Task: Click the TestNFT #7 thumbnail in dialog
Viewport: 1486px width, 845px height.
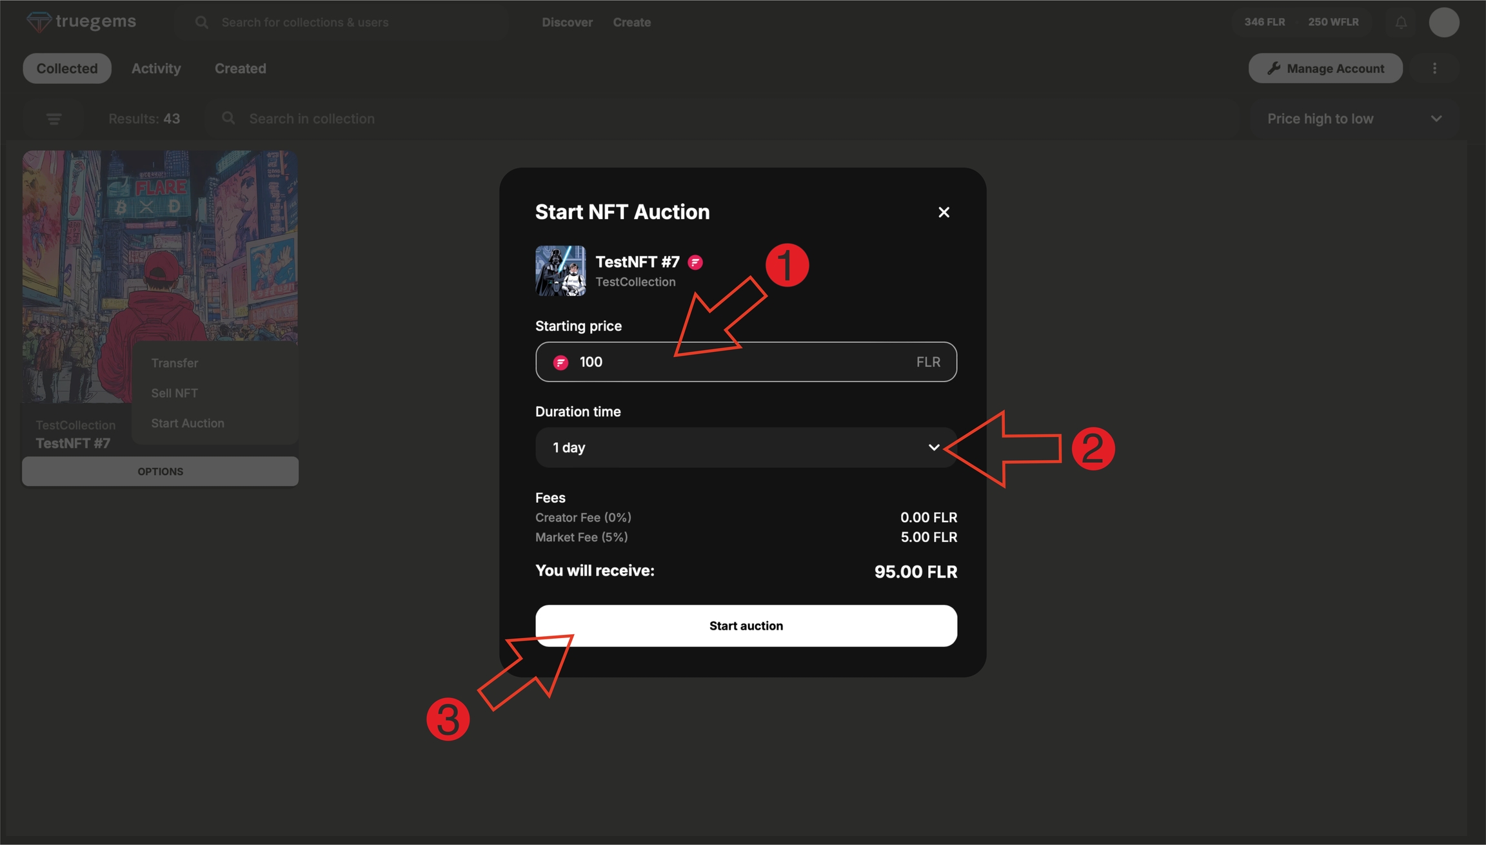Action: [560, 271]
